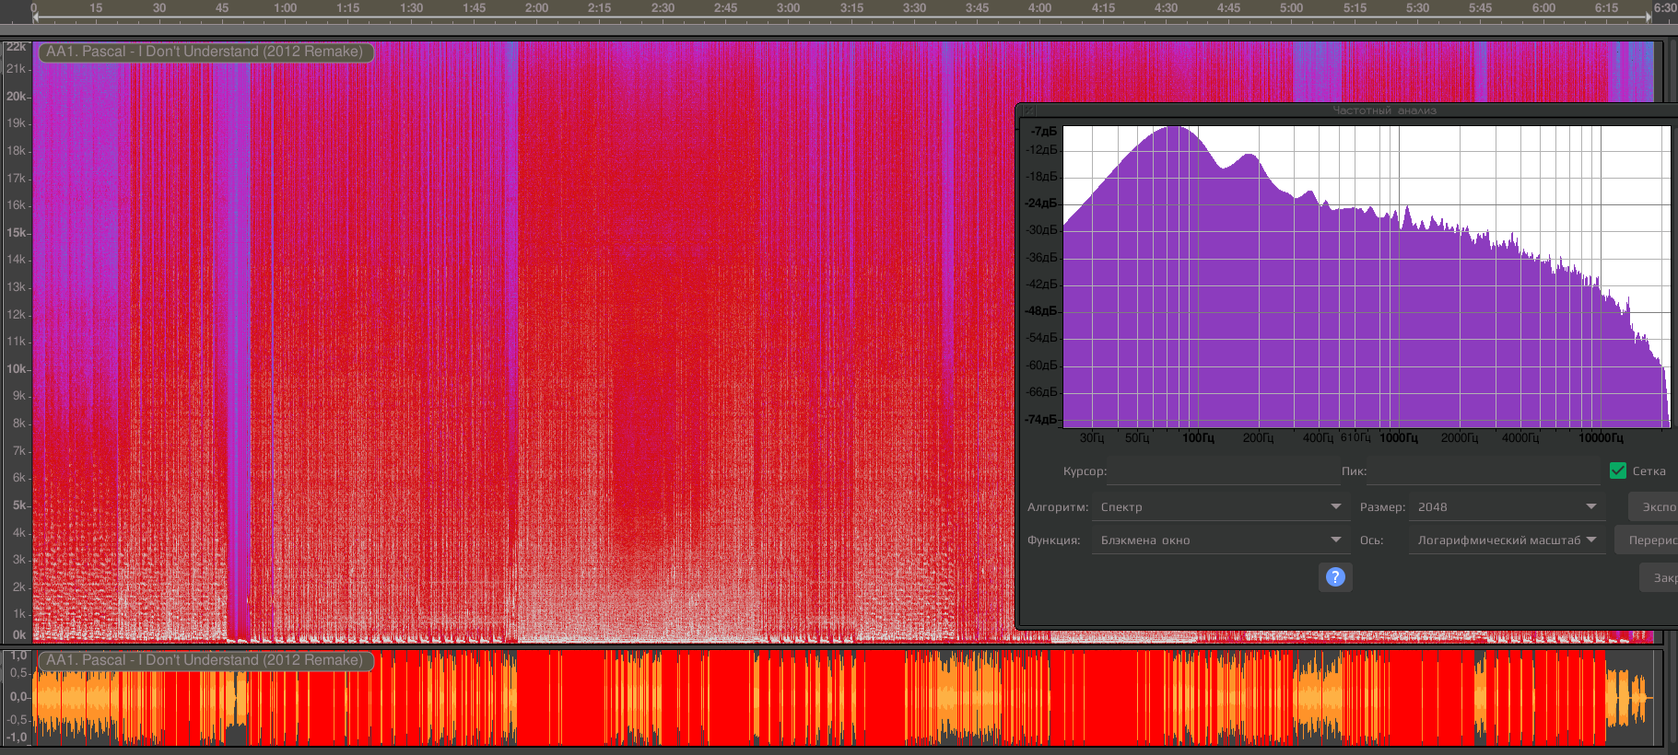
Task: Click the -24дБ label on graph axis
Action: click(1042, 203)
